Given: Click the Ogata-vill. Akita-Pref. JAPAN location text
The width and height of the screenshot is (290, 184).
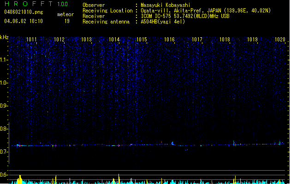Looking at the screenshot, I should [206, 11].
